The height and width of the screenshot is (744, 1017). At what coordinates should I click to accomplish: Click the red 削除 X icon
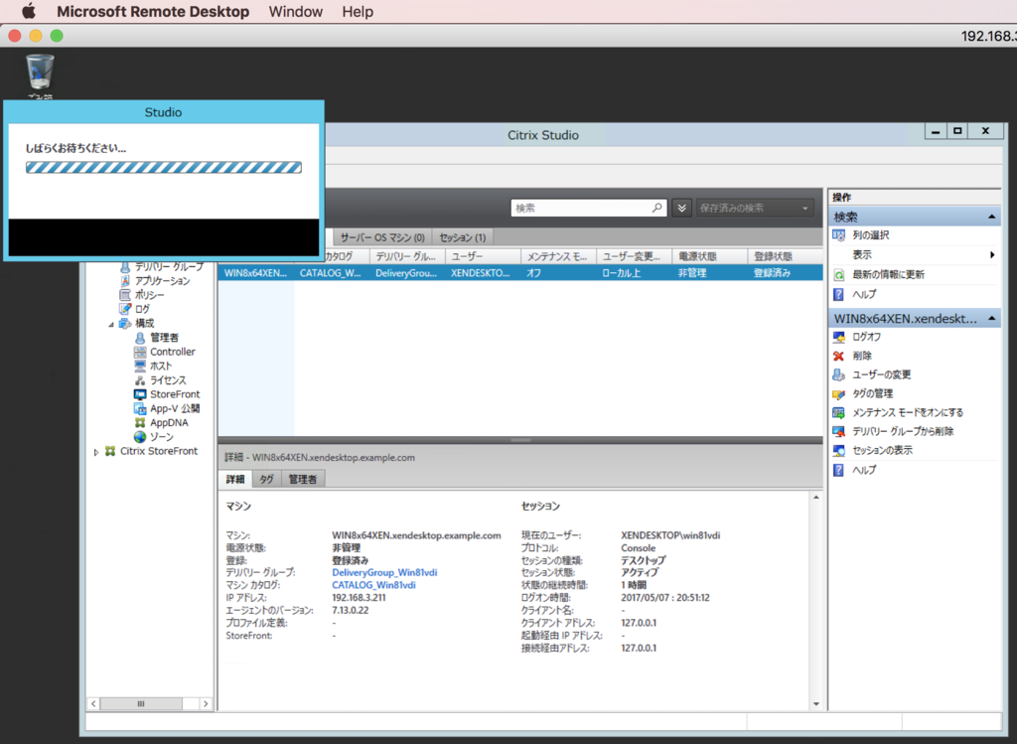(838, 356)
